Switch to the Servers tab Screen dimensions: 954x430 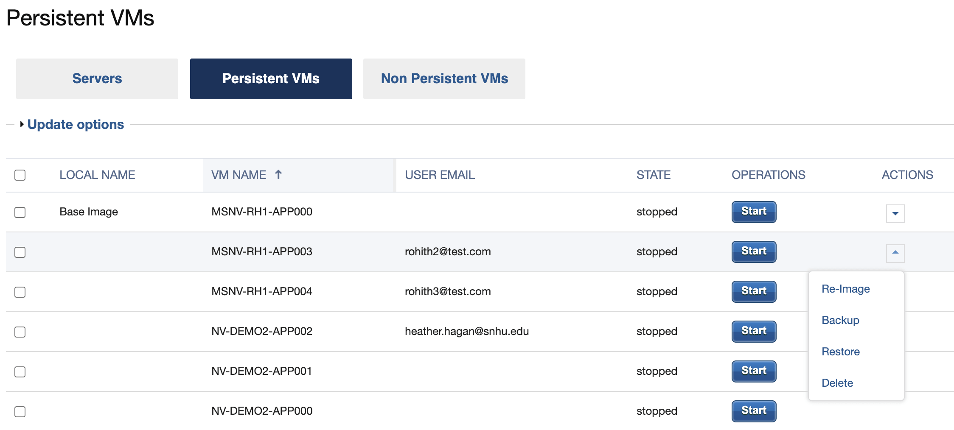coord(97,79)
